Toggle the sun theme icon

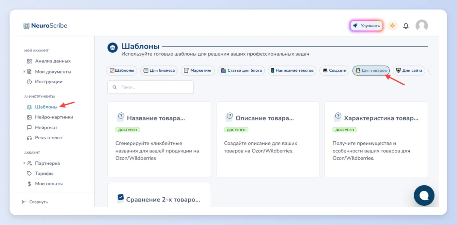coord(392,26)
